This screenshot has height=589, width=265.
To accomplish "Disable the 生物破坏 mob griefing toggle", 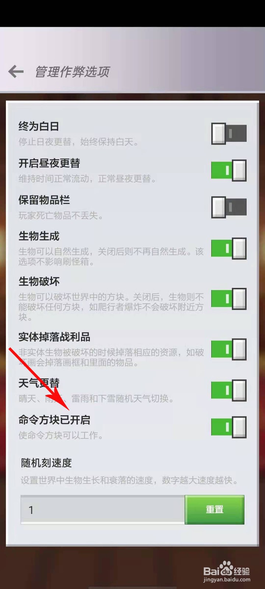I will click(x=229, y=299).
